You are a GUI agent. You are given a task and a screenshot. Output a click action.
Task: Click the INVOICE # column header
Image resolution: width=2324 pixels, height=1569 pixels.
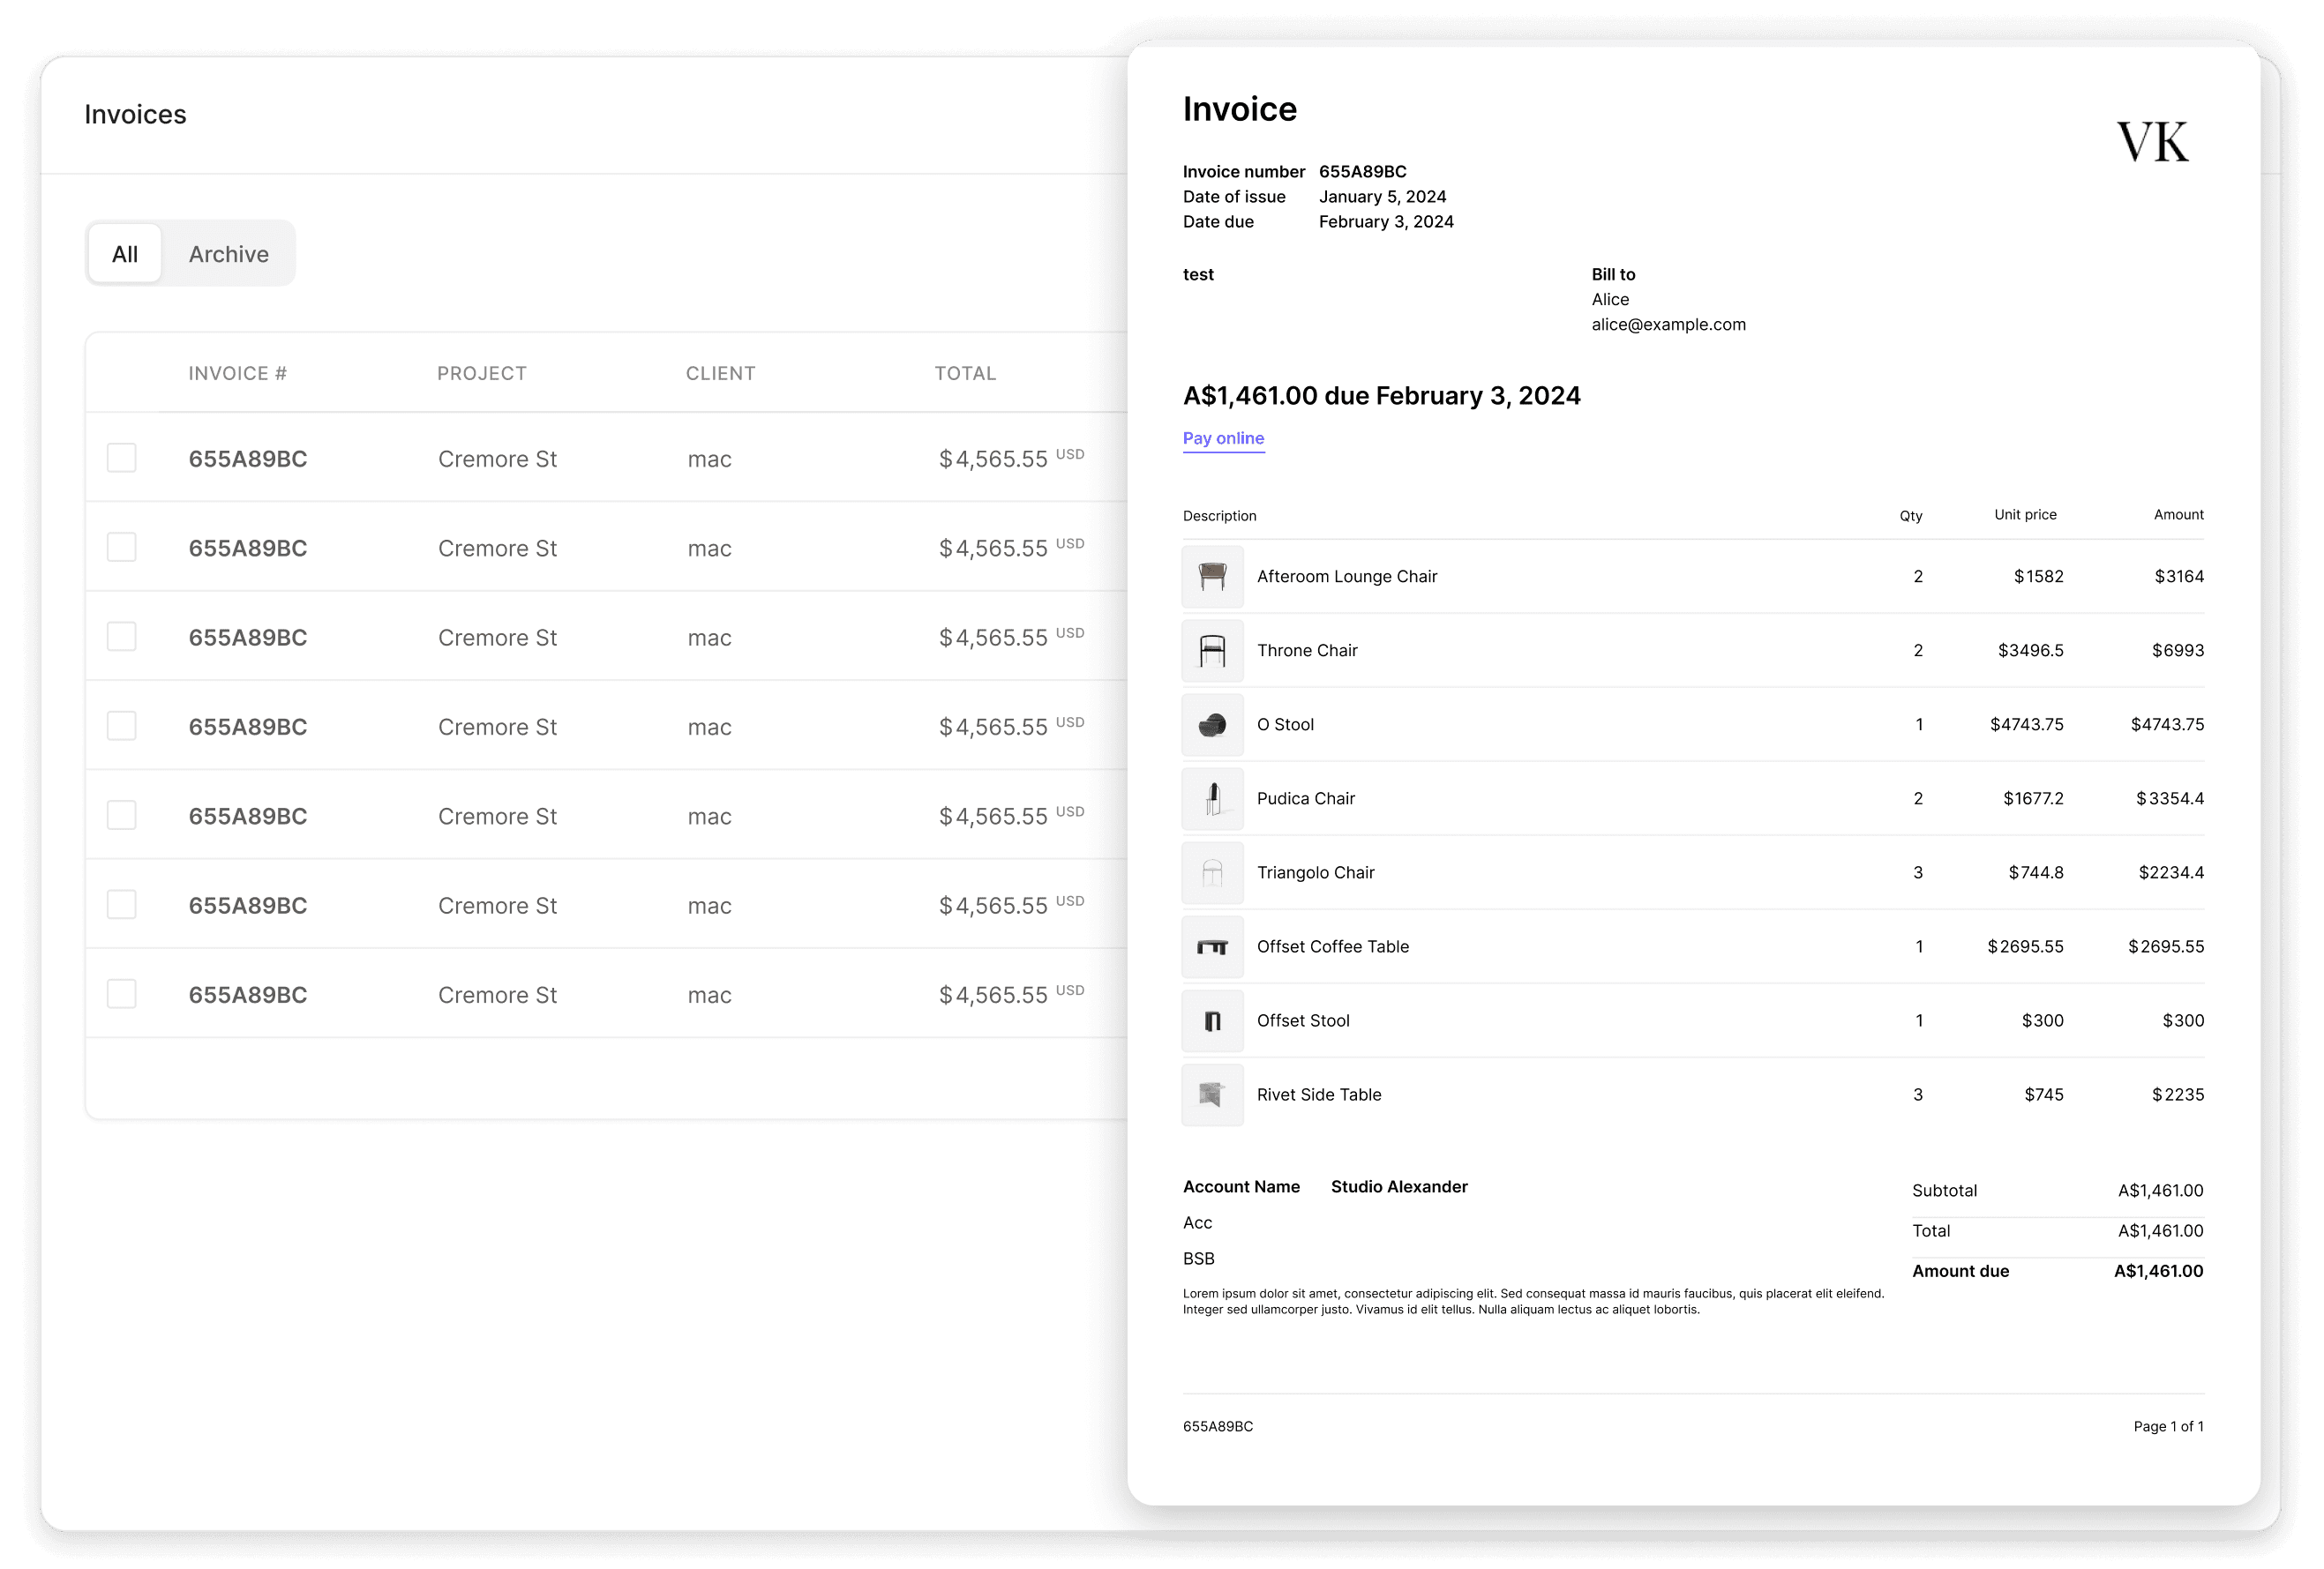(237, 373)
